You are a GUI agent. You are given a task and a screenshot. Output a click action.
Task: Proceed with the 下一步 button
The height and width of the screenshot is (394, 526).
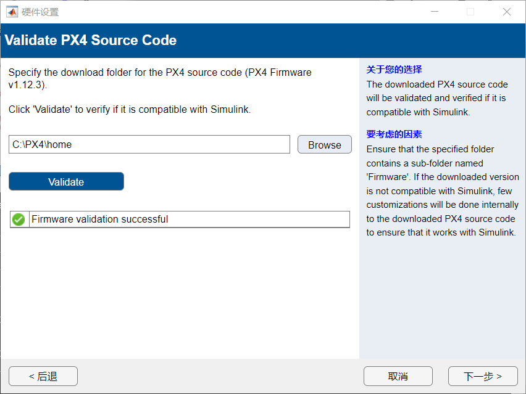482,376
